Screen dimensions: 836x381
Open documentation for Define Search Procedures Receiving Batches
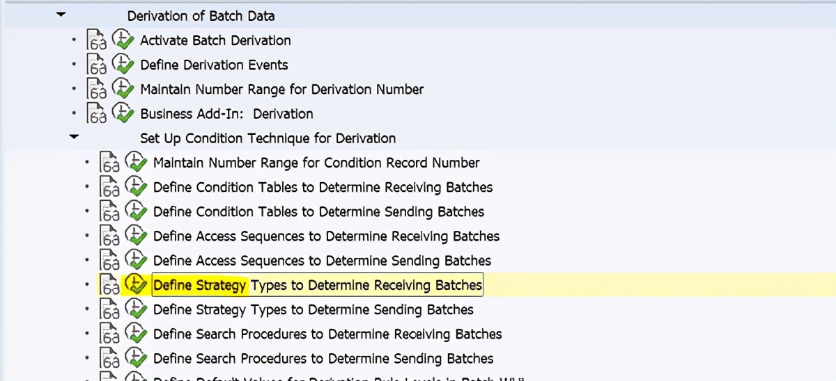click(110, 335)
